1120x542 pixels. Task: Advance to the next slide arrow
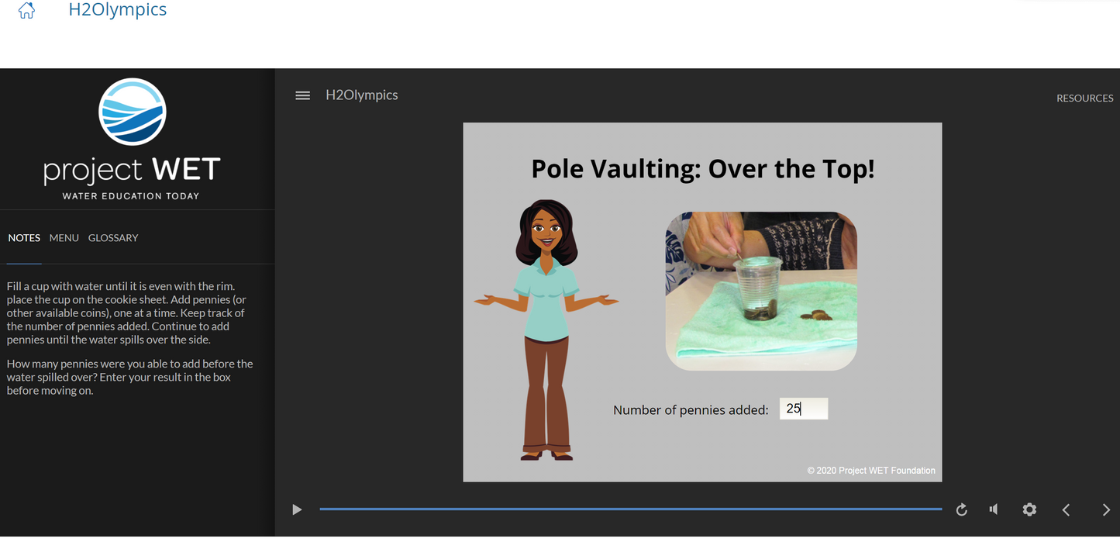coord(1106,509)
